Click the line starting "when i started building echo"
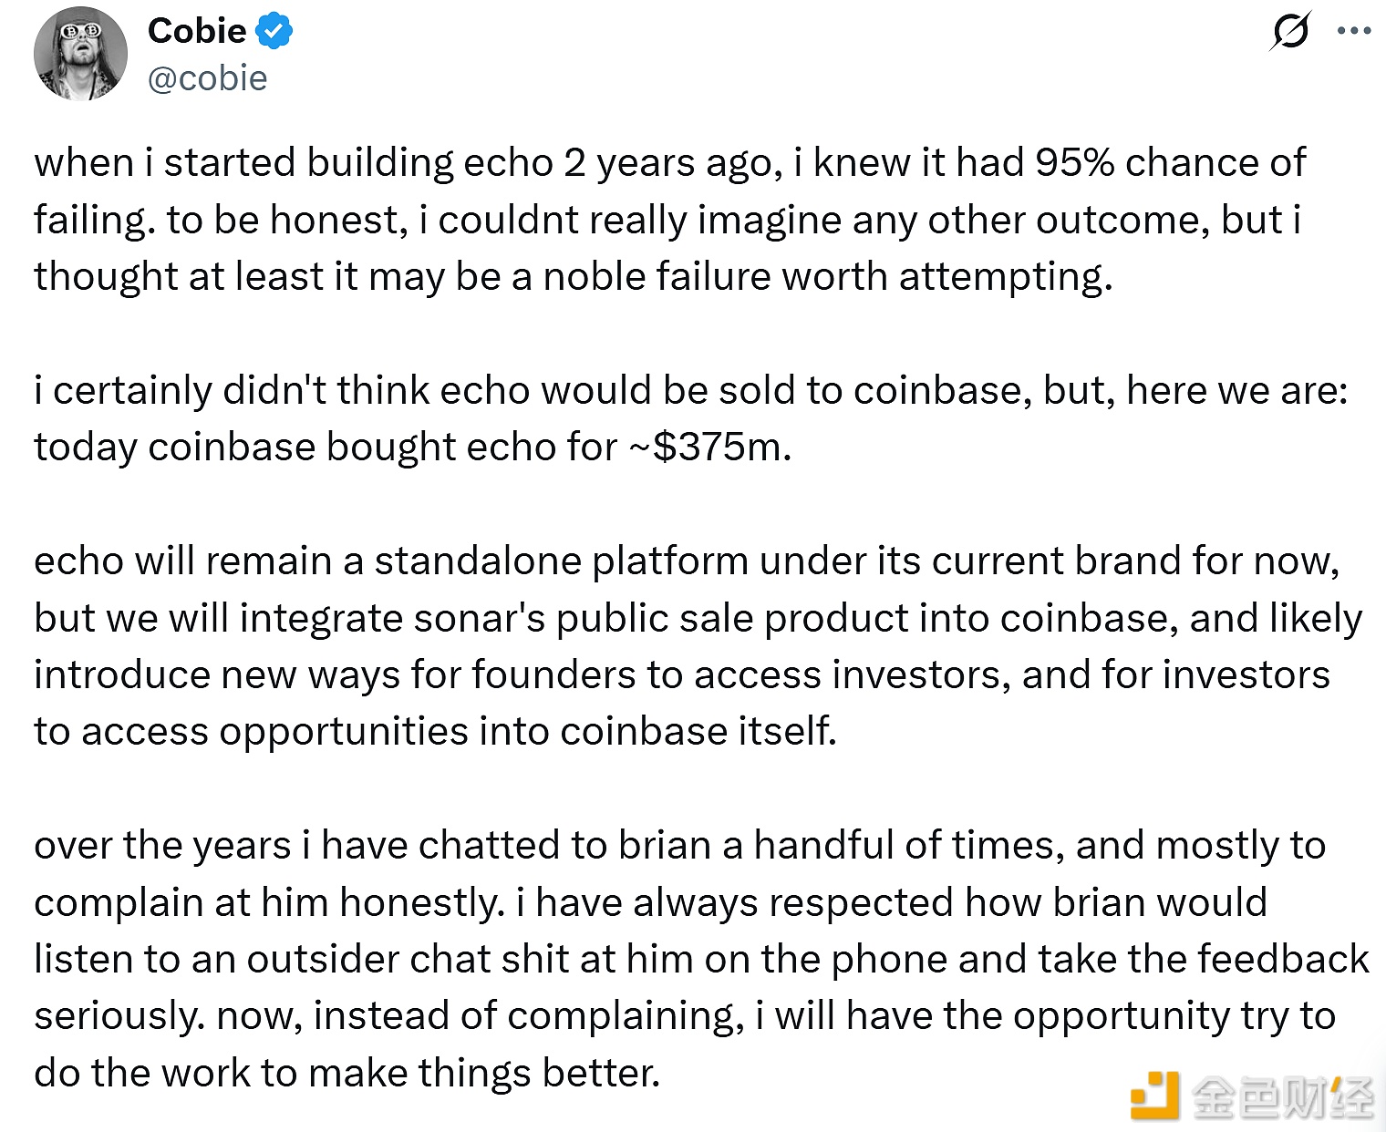The image size is (1386, 1132). tap(669, 163)
